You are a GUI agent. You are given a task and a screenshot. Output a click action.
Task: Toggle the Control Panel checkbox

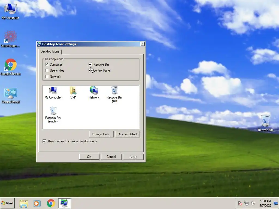[90, 70]
